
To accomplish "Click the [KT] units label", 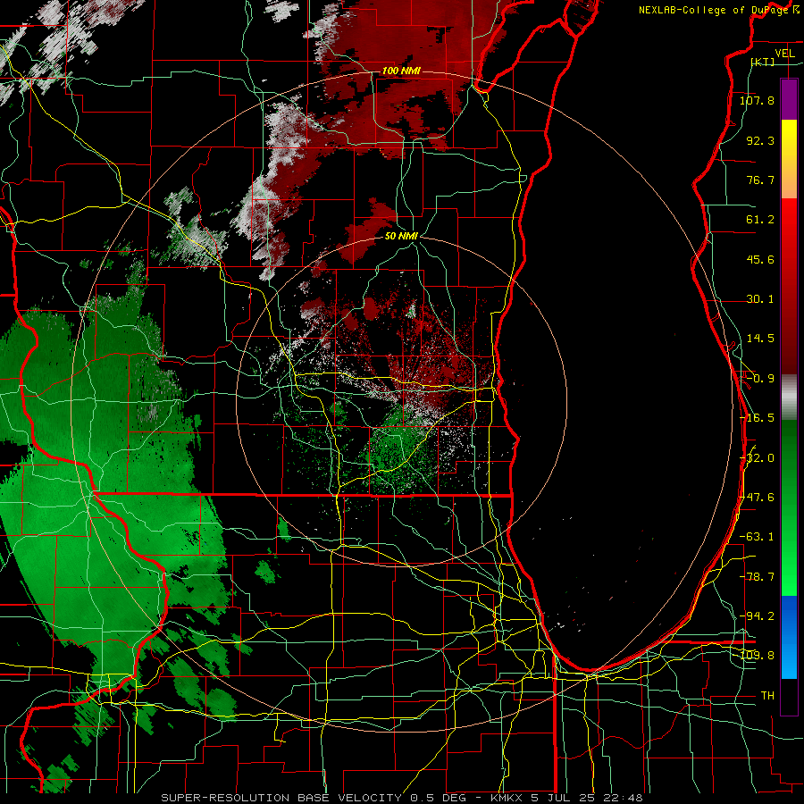I will click(x=763, y=62).
